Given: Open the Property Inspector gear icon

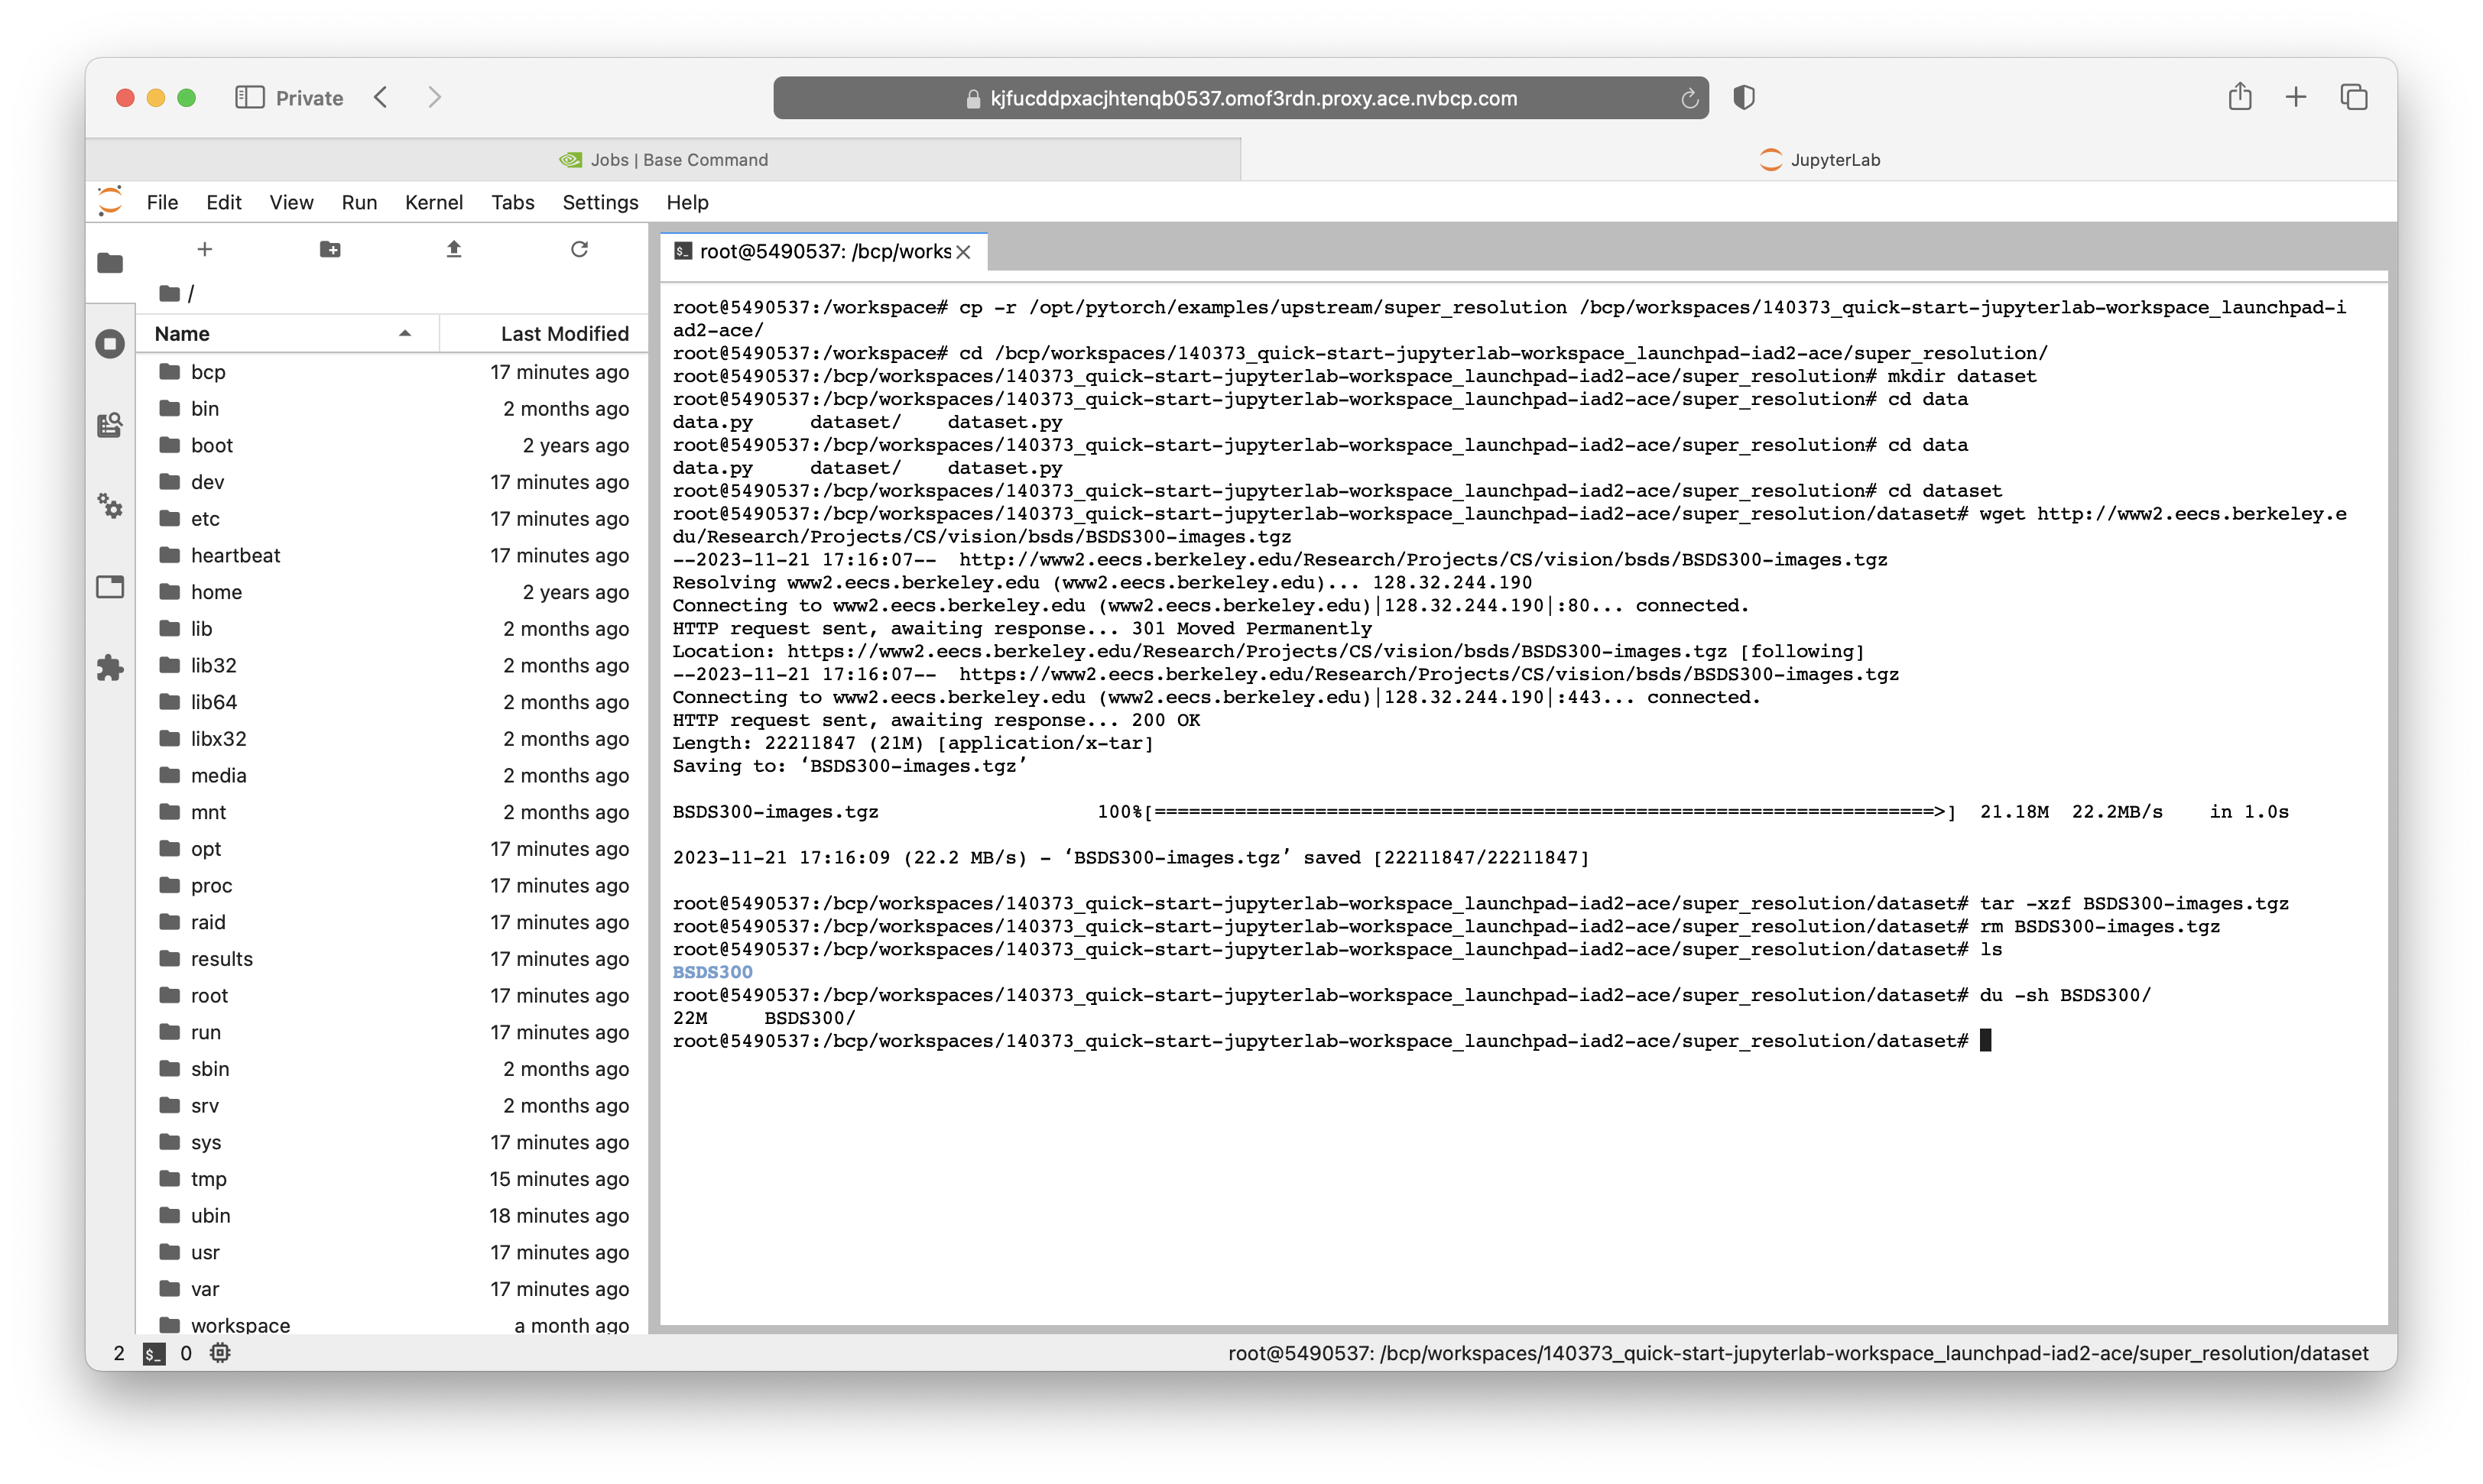Looking at the screenshot, I should click(x=110, y=506).
